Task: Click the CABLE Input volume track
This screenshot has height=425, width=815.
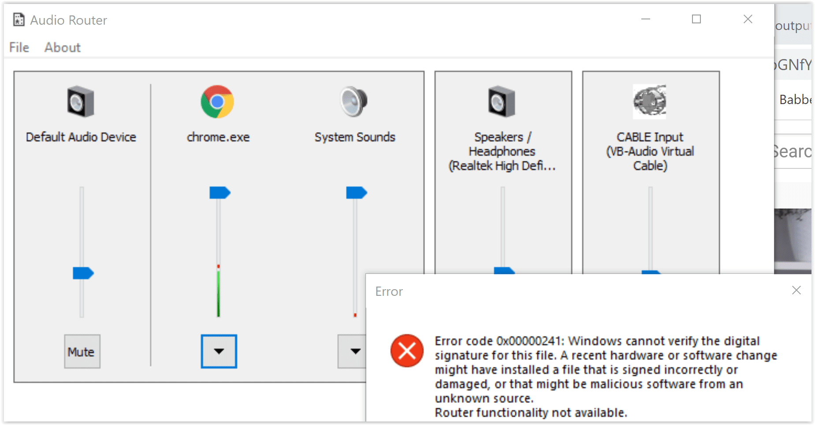Action: coord(650,229)
